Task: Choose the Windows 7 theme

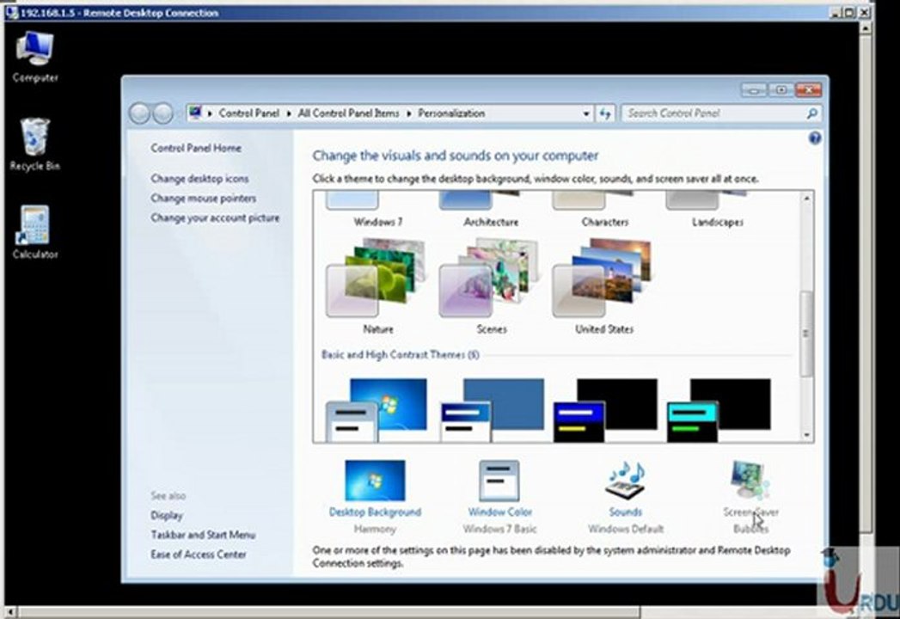Action: (377, 211)
